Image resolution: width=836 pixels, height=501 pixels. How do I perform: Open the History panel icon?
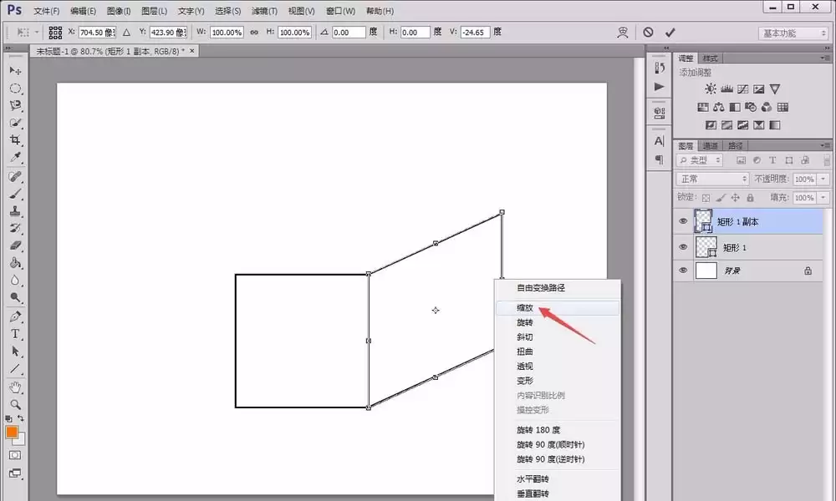point(660,68)
